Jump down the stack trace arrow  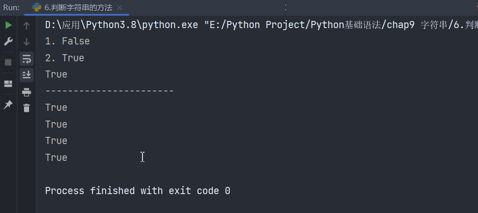[27, 42]
